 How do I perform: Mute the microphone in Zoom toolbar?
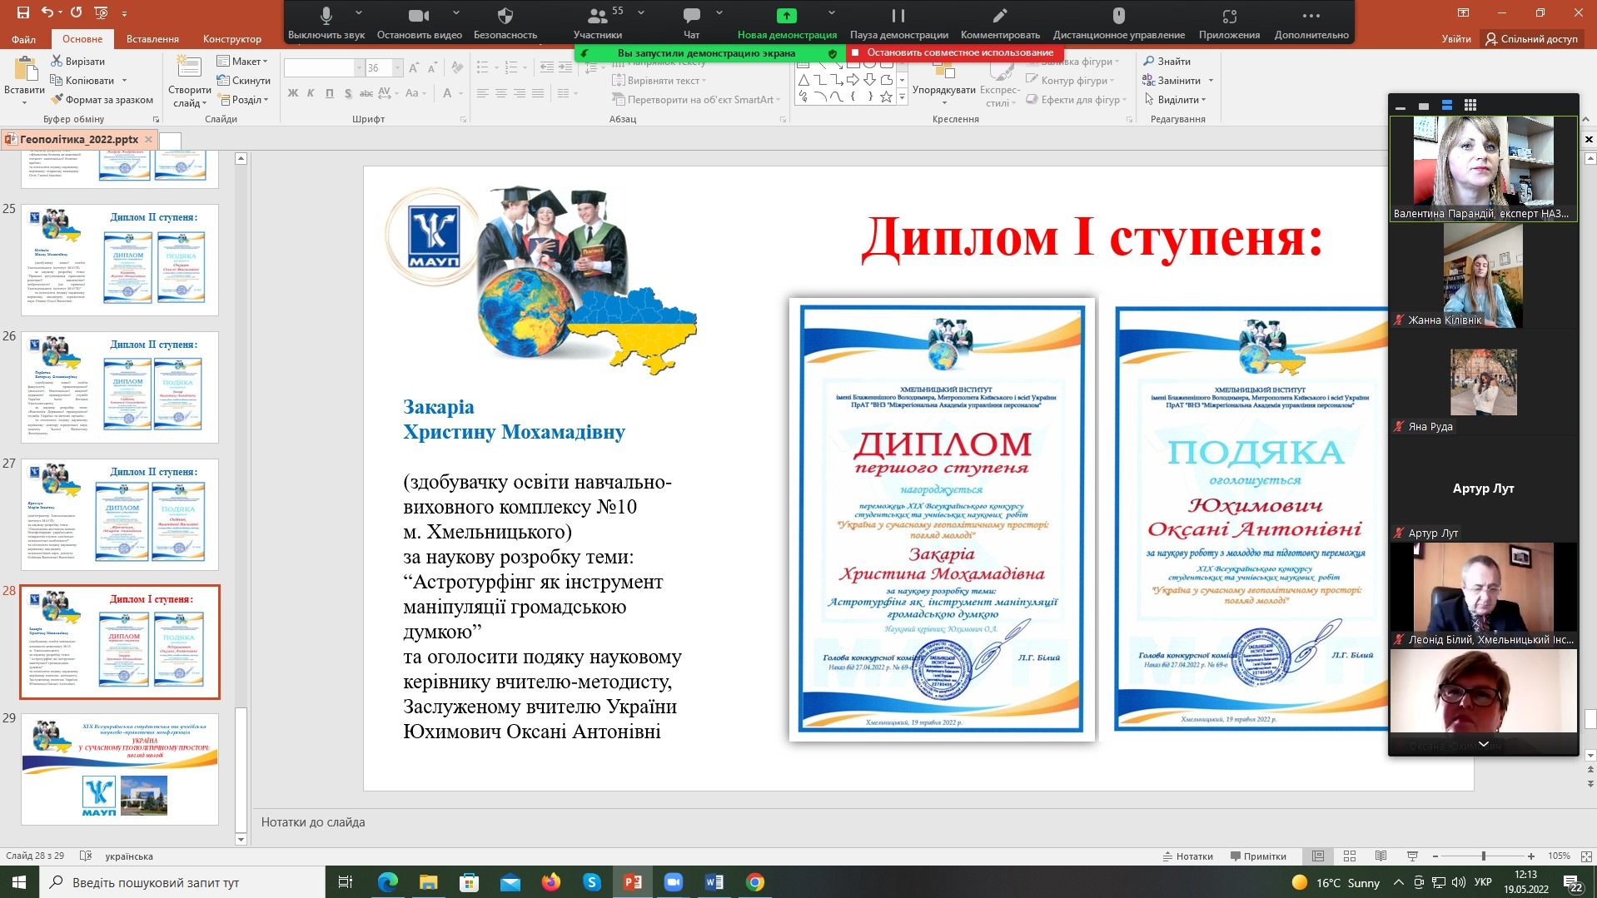click(x=326, y=16)
